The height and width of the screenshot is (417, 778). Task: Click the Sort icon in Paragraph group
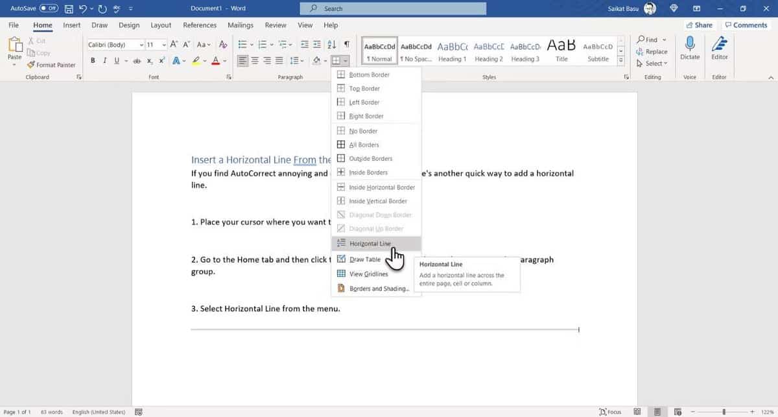pos(331,44)
